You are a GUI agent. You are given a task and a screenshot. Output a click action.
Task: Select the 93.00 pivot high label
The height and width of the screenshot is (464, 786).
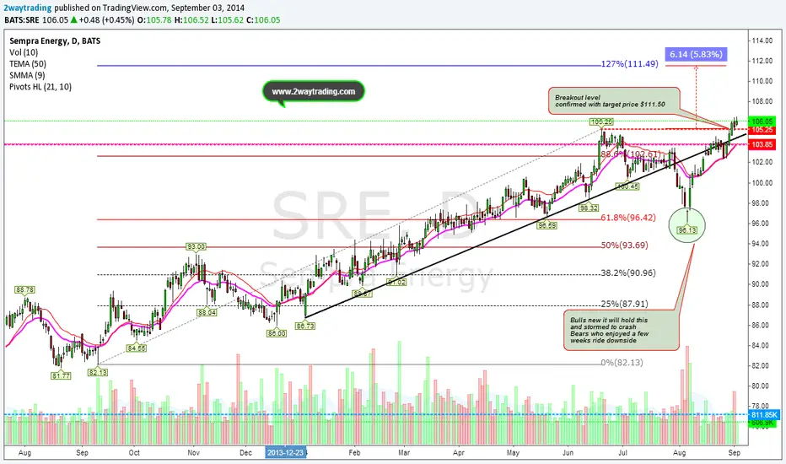pos(196,247)
